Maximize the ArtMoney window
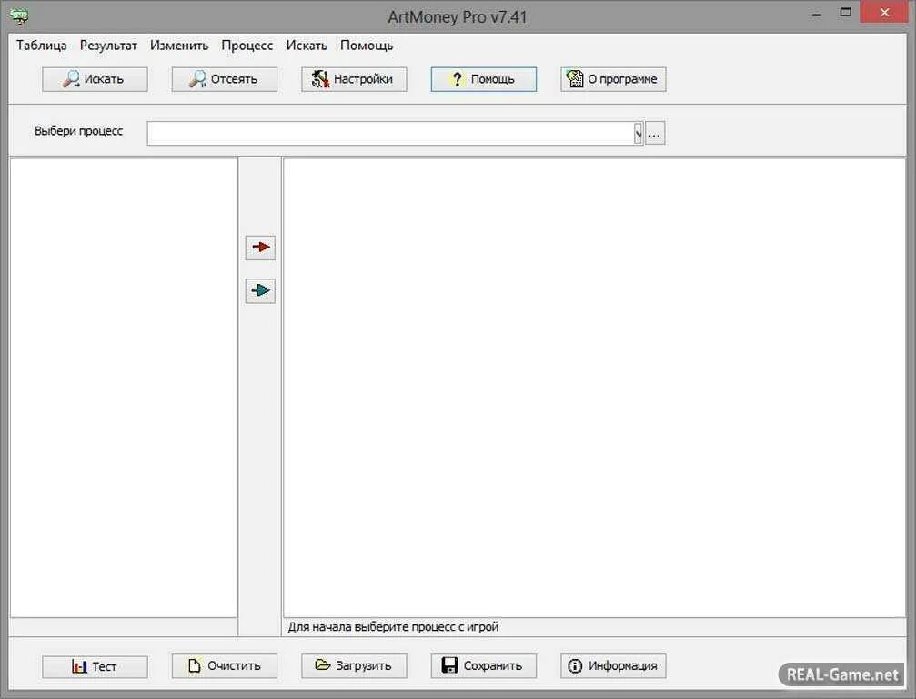Screen dimensions: 916x699 point(845,13)
